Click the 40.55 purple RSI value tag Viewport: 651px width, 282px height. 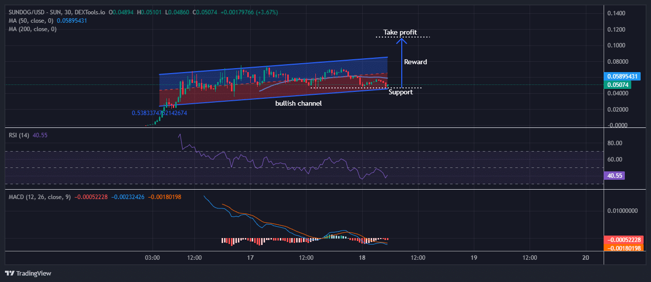coord(614,175)
